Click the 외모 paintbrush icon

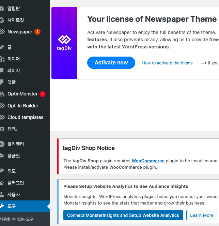(x=2, y=171)
